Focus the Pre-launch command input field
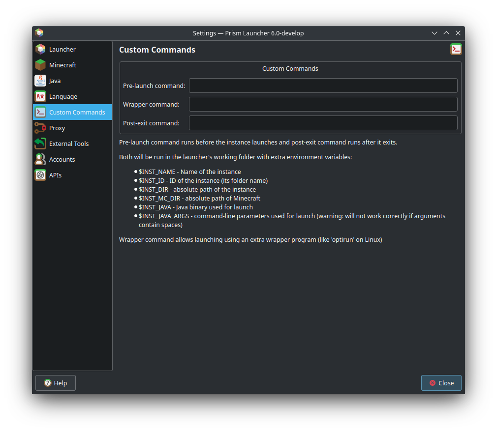Screen dimensions: 497x432 323,86
